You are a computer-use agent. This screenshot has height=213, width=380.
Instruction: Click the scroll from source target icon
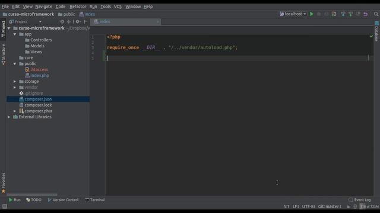tap(62, 22)
